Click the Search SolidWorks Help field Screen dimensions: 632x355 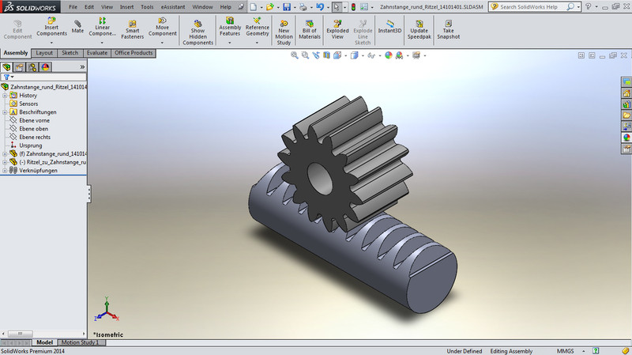[533, 6]
